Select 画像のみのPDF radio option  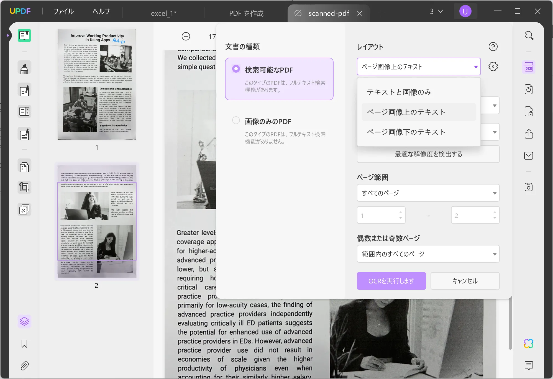point(236,120)
